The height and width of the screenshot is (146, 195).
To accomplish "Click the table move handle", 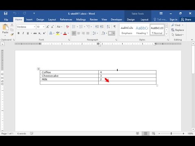I will [39, 69].
